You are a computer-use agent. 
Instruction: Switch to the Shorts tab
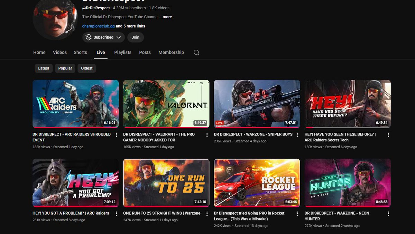tap(80, 53)
